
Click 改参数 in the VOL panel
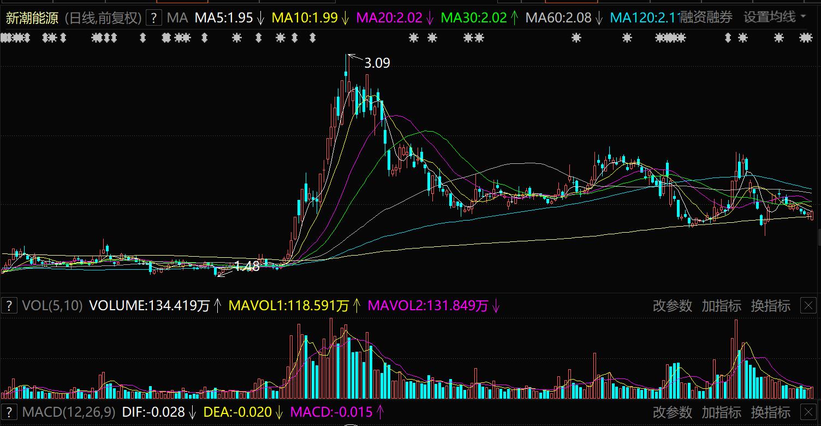(673, 306)
